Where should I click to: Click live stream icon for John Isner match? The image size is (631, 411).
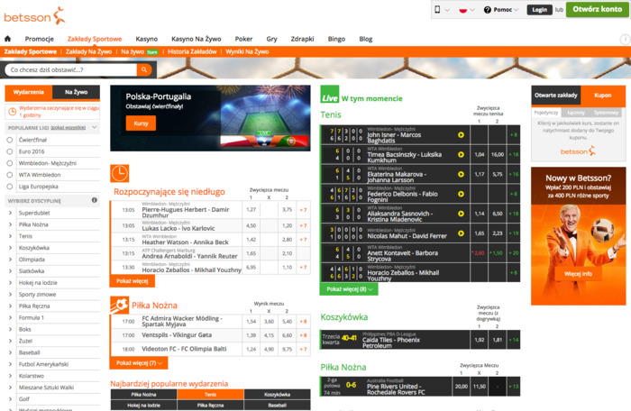461,135
